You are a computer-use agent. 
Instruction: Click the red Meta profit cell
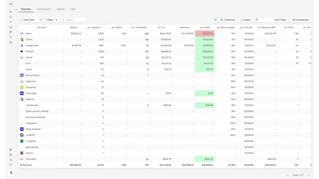tap(205, 33)
